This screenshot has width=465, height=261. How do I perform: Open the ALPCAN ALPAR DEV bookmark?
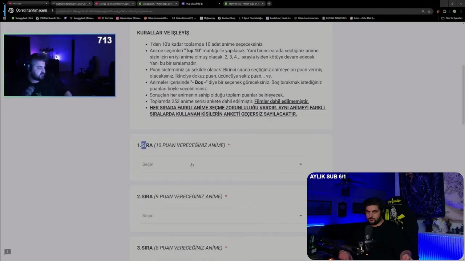point(334,18)
